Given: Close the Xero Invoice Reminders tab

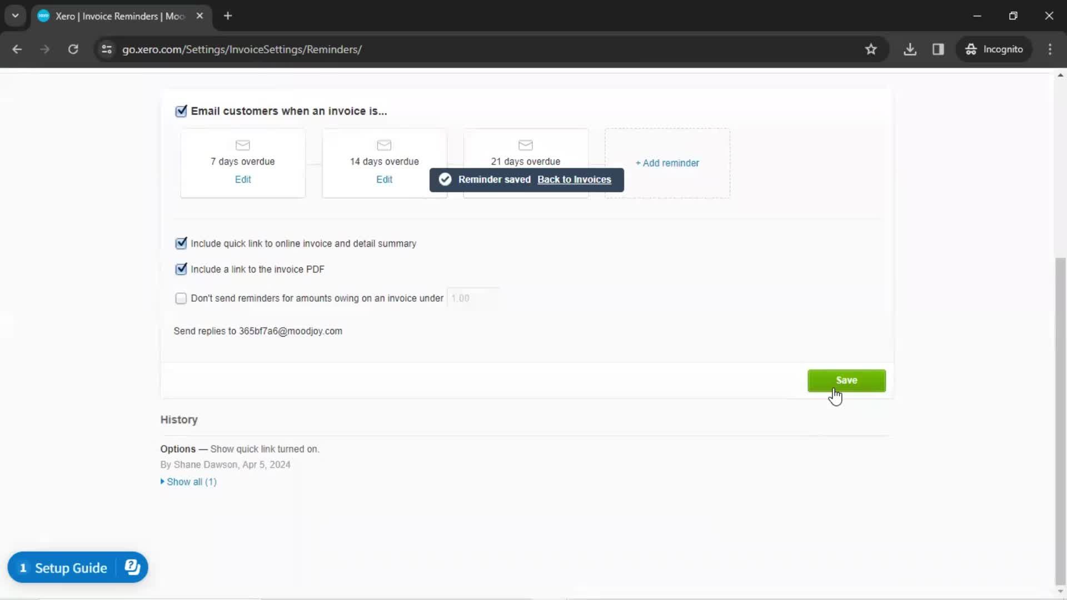Looking at the screenshot, I should (200, 16).
